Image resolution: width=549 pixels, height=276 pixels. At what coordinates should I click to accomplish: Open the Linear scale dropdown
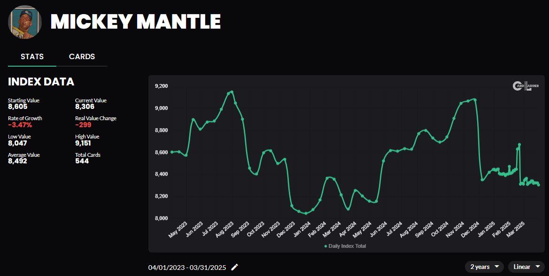(x=526, y=267)
